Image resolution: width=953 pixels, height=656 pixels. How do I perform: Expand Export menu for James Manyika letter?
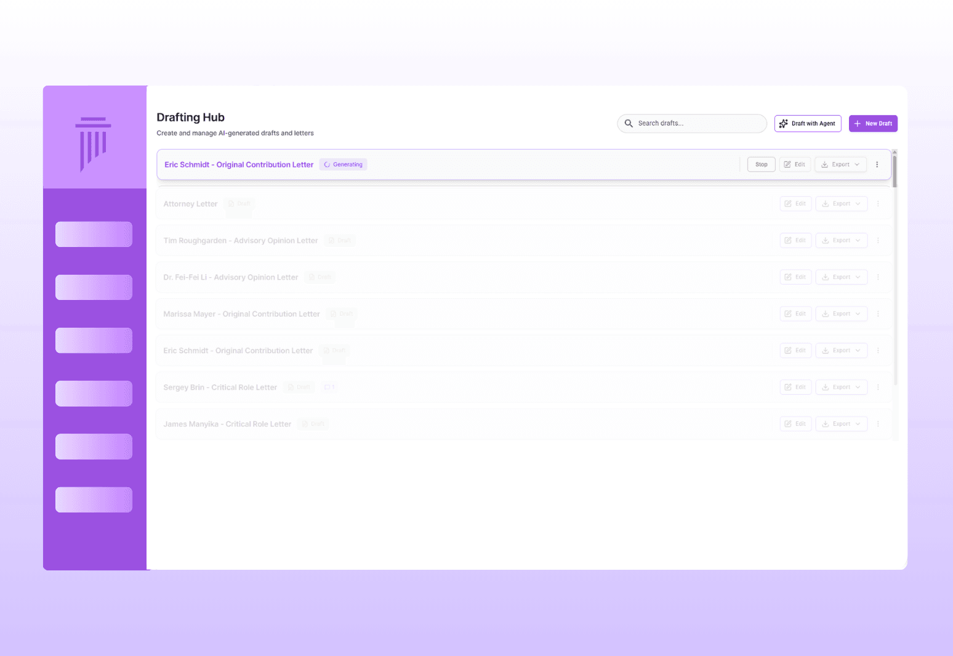842,424
